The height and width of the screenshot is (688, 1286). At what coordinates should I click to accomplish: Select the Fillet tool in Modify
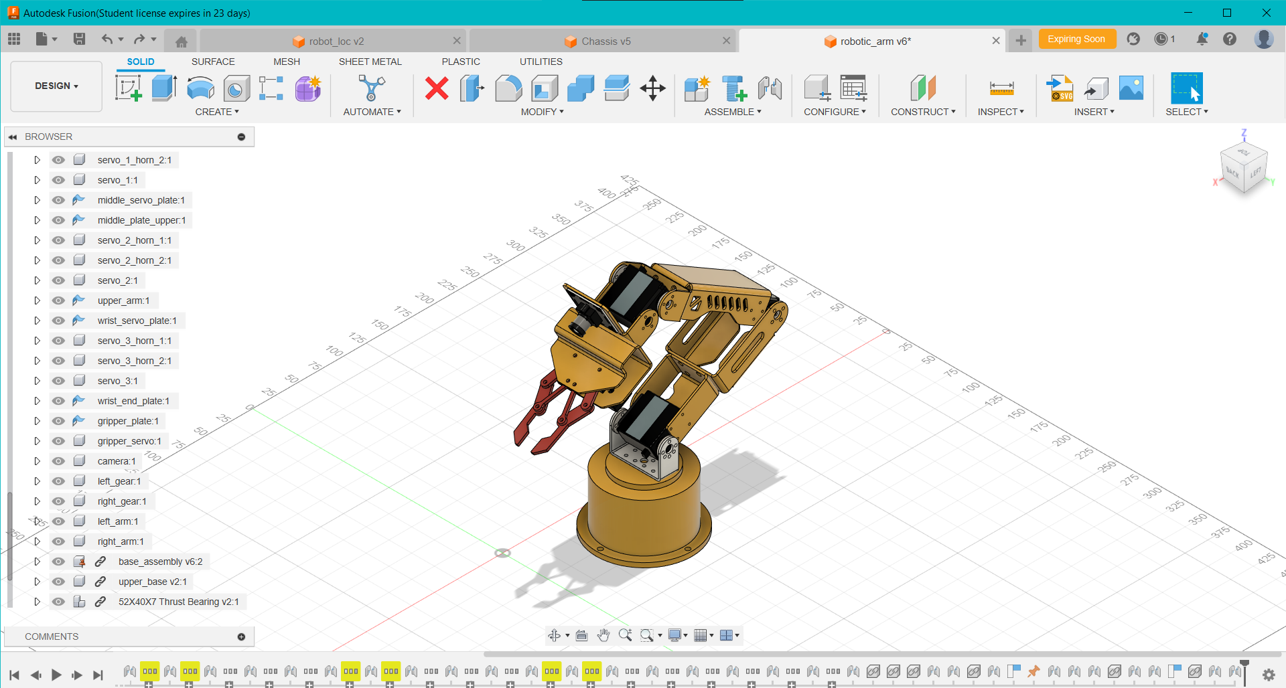click(x=508, y=88)
